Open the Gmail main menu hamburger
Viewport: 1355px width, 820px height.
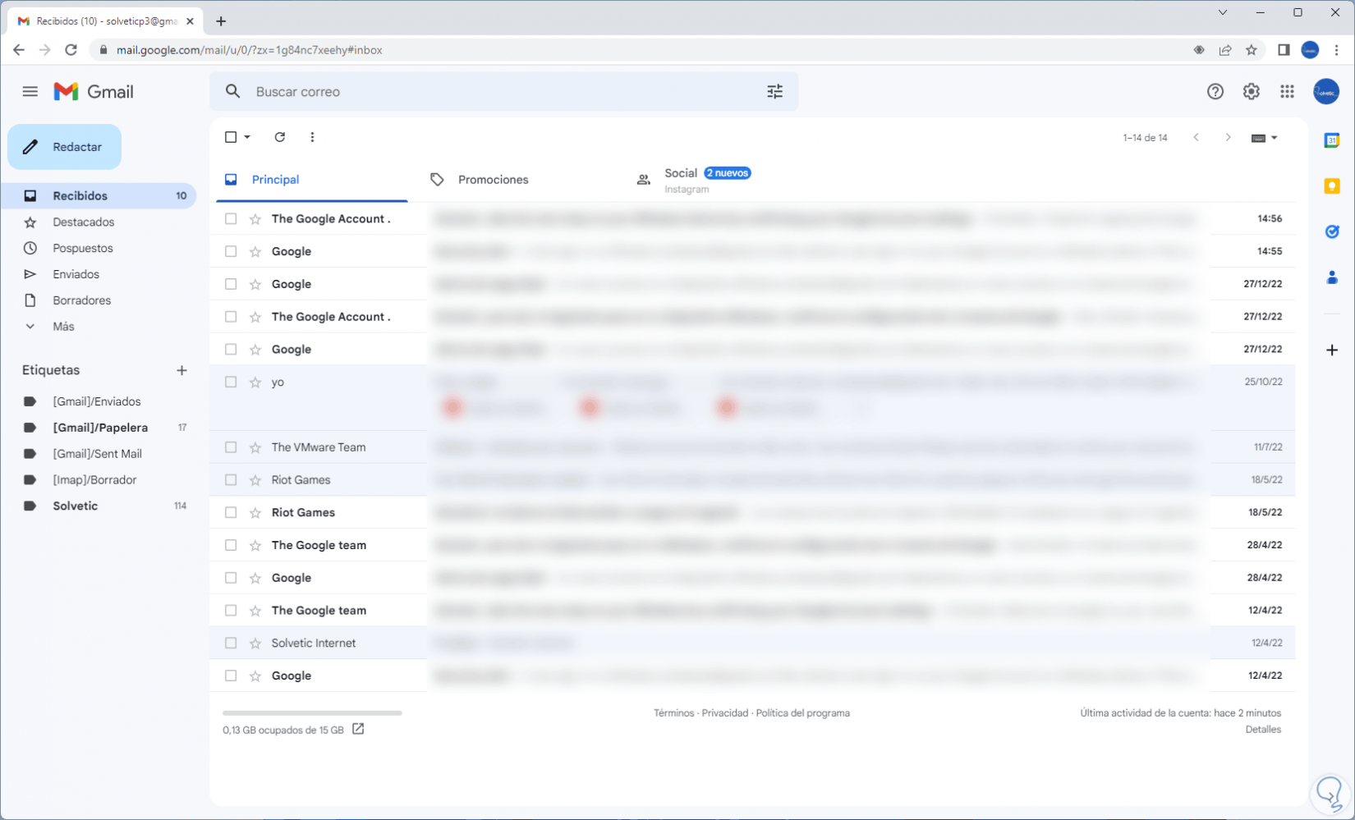[x=30, y=91]
